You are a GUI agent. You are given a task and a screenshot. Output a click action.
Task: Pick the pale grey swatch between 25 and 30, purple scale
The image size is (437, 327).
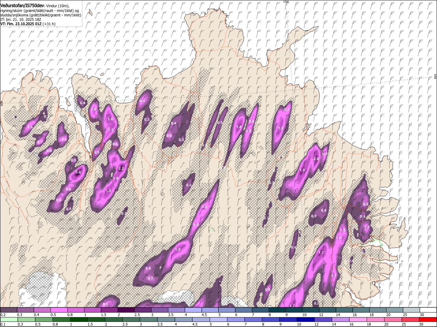[x=412, y=310]
